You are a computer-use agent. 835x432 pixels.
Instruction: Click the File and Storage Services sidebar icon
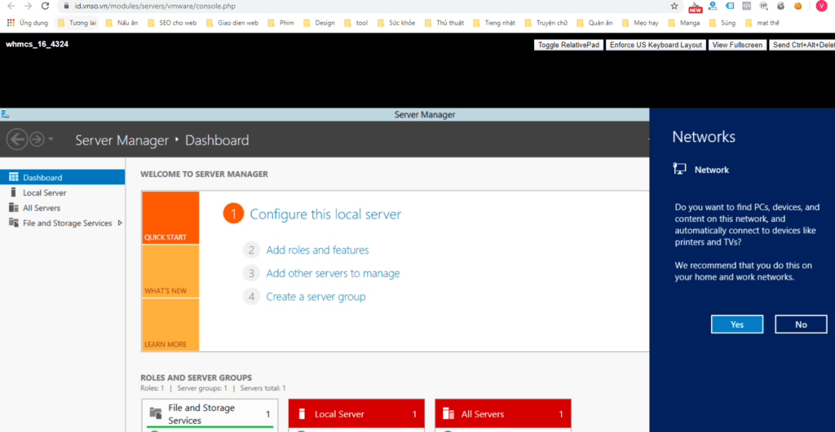point(13,223)
